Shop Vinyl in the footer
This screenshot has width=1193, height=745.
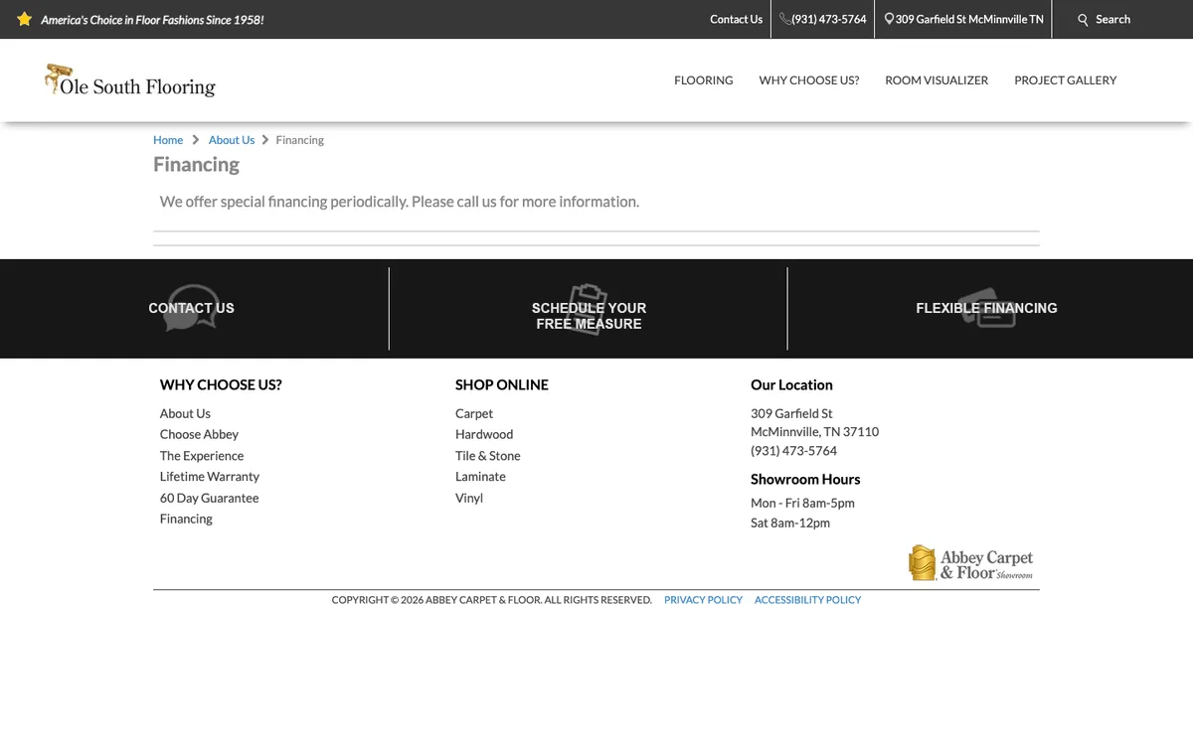click(x=469, y=498)
